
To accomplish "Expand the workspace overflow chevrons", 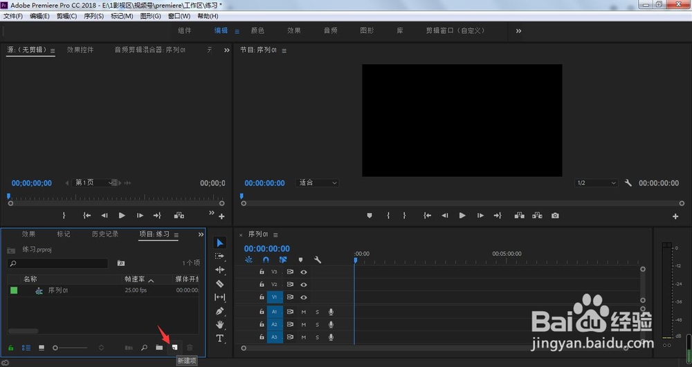I will [518, 31].
